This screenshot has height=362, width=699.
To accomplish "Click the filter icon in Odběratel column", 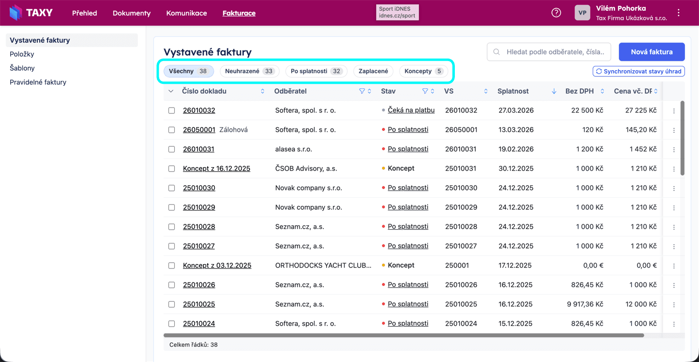I will coord(362,91).
